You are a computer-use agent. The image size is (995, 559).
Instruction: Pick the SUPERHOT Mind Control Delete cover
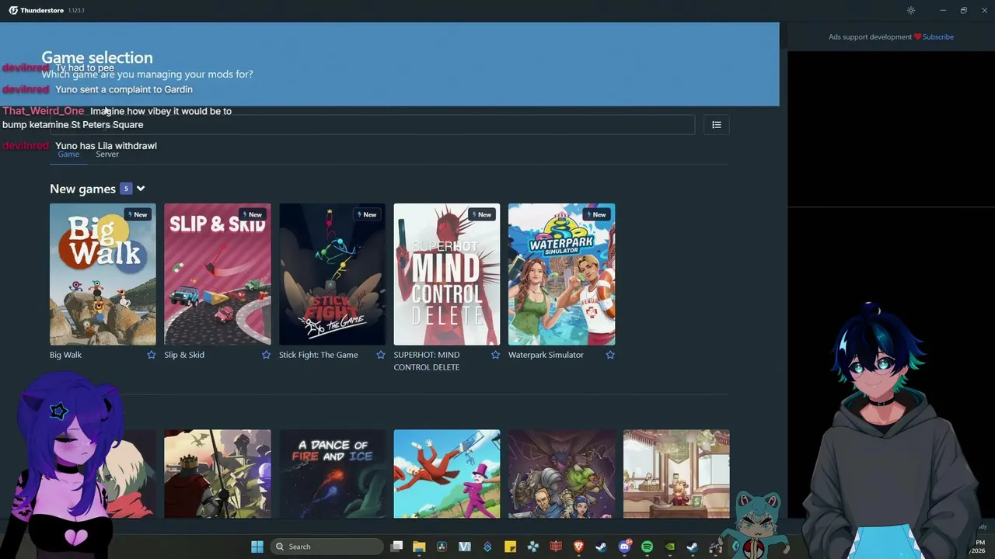tap(447, 274)
